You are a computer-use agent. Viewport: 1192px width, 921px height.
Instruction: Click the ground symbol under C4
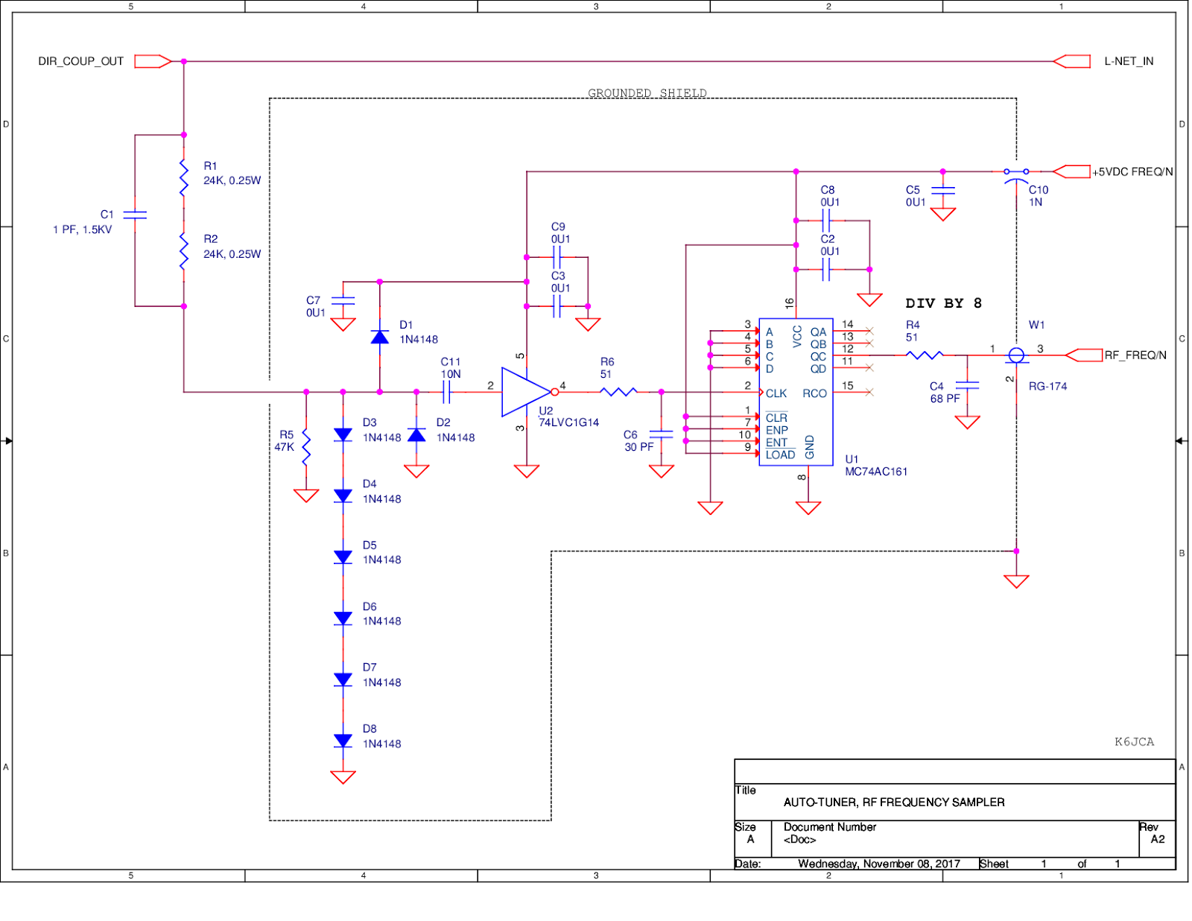968,422
